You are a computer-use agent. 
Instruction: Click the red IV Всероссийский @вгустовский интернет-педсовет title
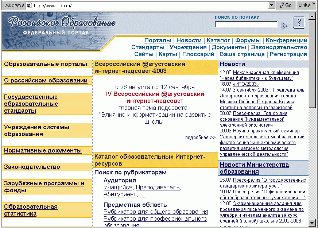click(155, 97)
